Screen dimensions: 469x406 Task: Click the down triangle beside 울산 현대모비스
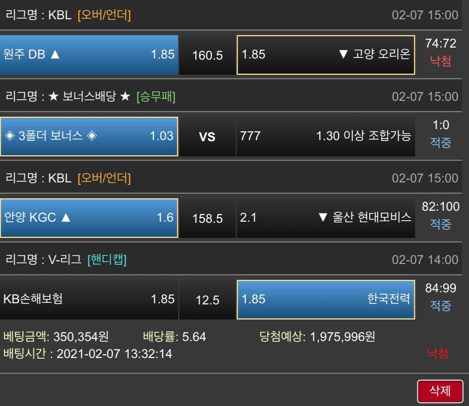pyautogui.click(x=323, y=218)
